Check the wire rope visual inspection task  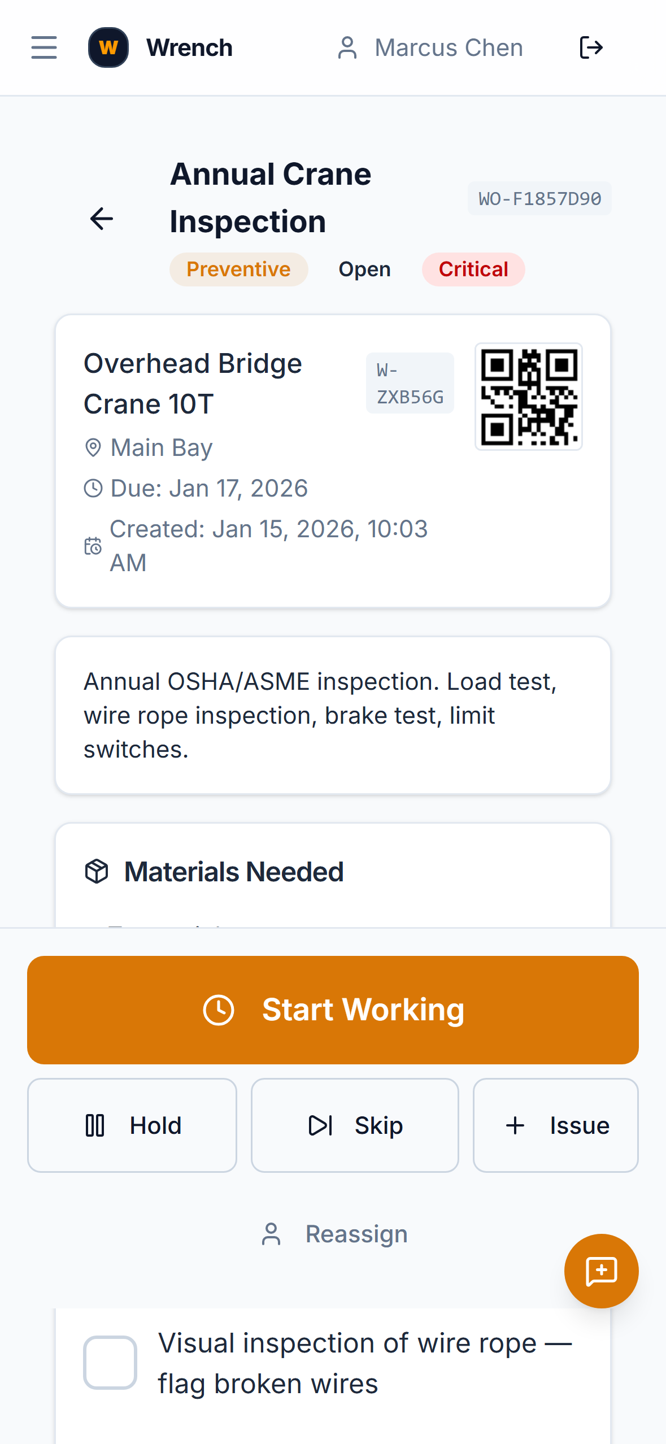coord(111,1362)
